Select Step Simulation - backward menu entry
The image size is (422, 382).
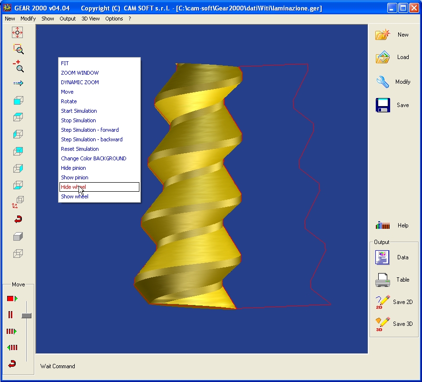coord(99,139)
